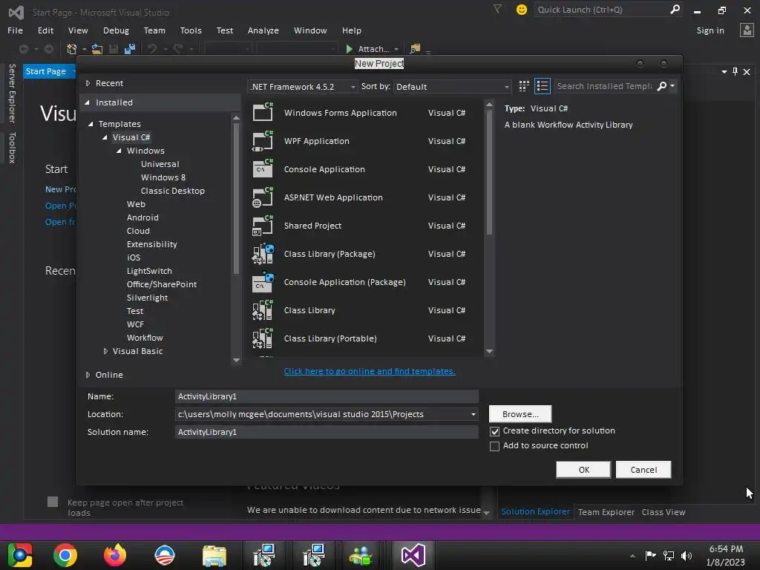Click the Browse... button
Screen dimensions: 760x570
click(520, 414)
